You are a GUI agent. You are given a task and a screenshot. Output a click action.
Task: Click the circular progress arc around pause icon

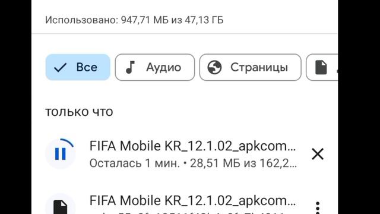click(66, 143)
